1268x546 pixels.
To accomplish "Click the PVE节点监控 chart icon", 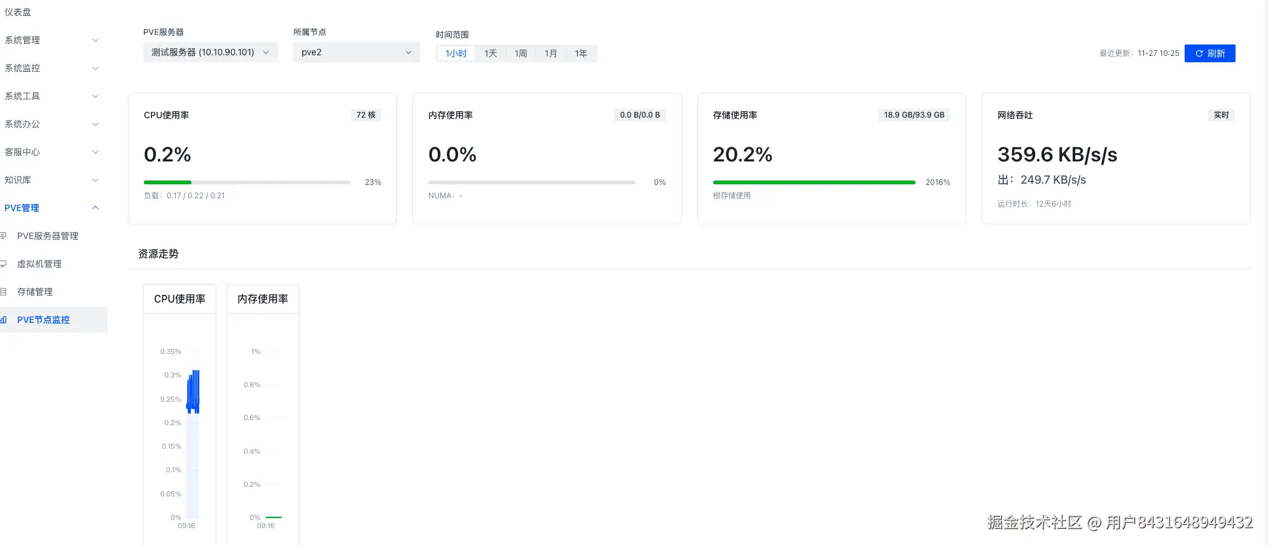I will [x=3, y=320].
